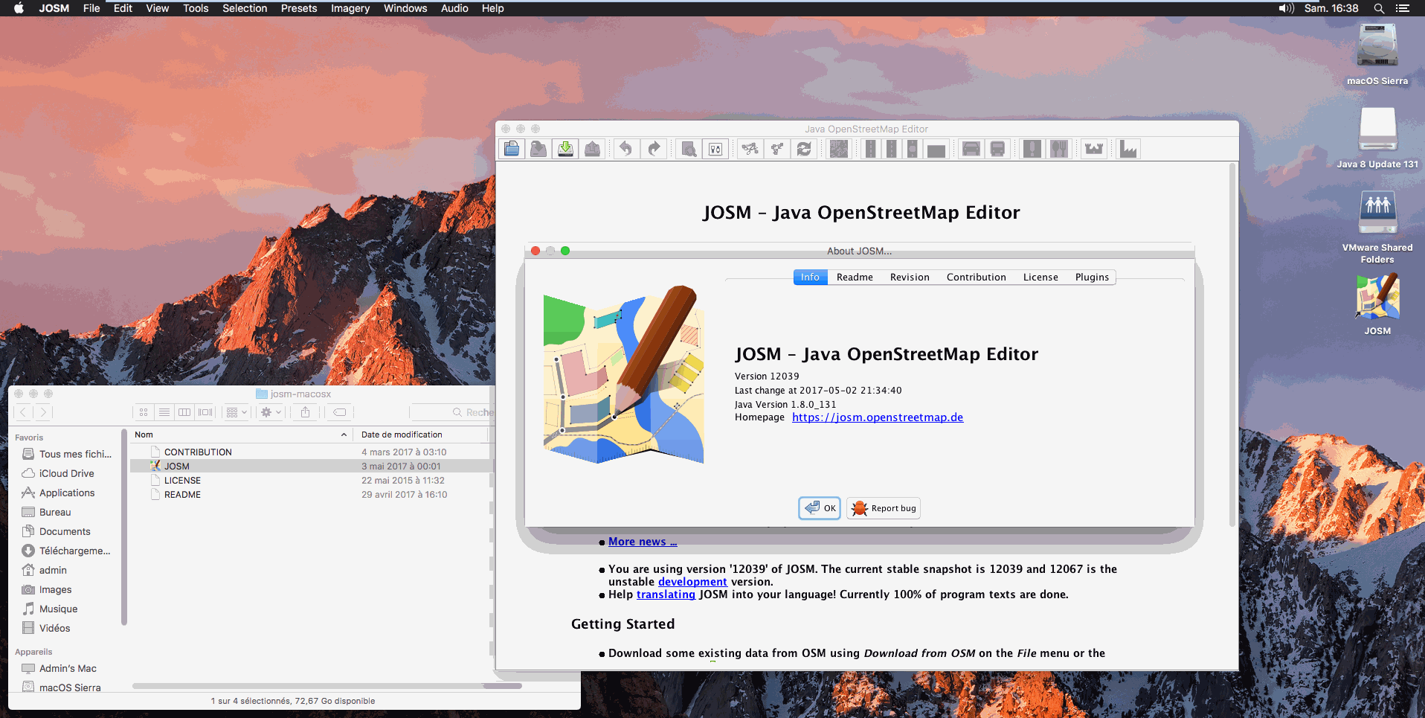This screenshot has width=1425, height=718.
Task: Open the Selection menu
Action: coord(245,8)
